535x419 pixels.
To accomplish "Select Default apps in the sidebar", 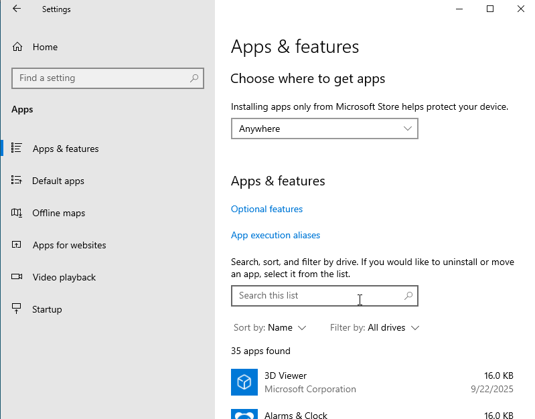I will coord(58,181).
